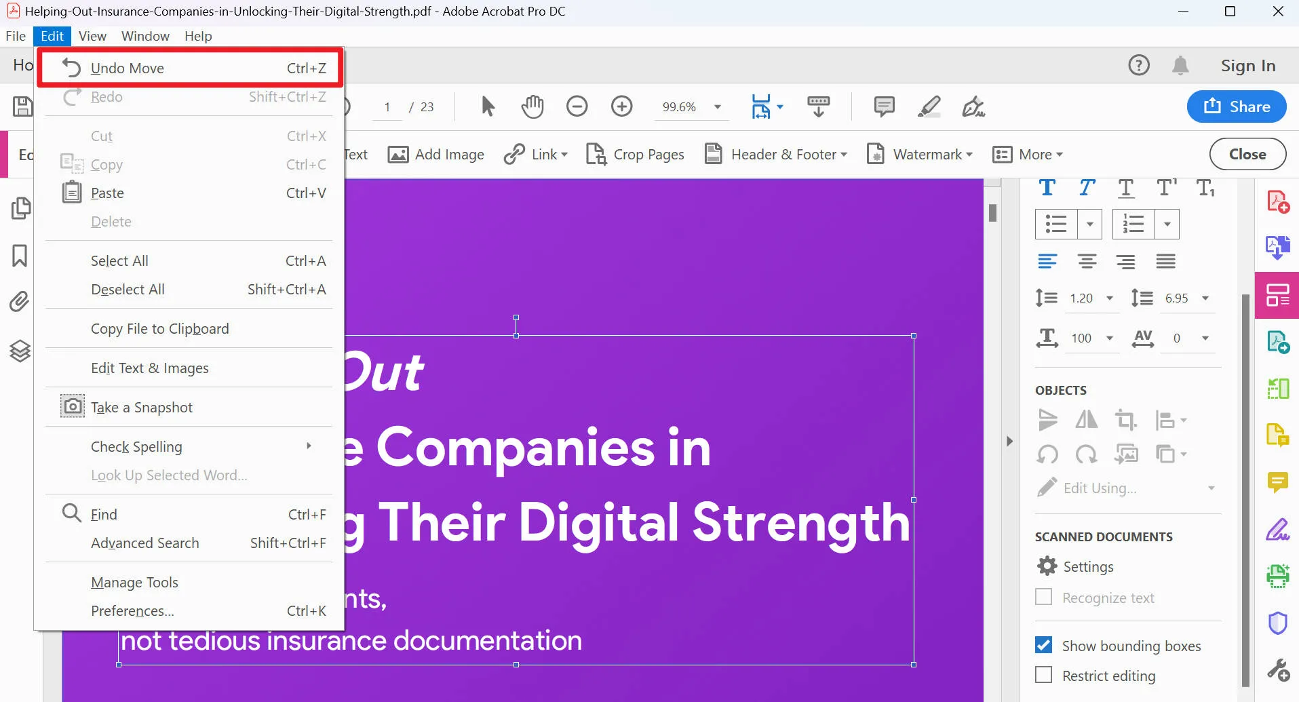This screenshot has width=1299, height=702.
Task: Open the Highlight tool in the toolbar
Action: 929,106
